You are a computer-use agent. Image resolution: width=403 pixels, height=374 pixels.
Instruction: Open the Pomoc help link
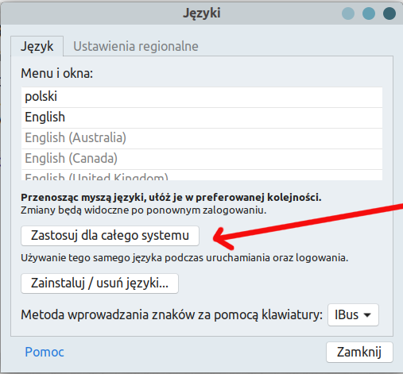pos(45,352)
